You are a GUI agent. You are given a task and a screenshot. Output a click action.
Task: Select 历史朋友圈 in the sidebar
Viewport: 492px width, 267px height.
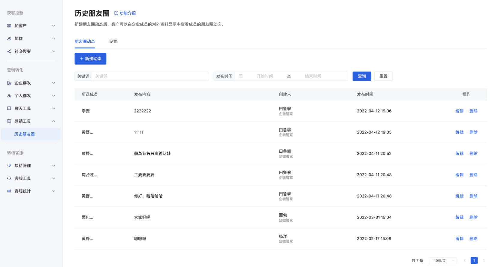click(x=31, y=134)
